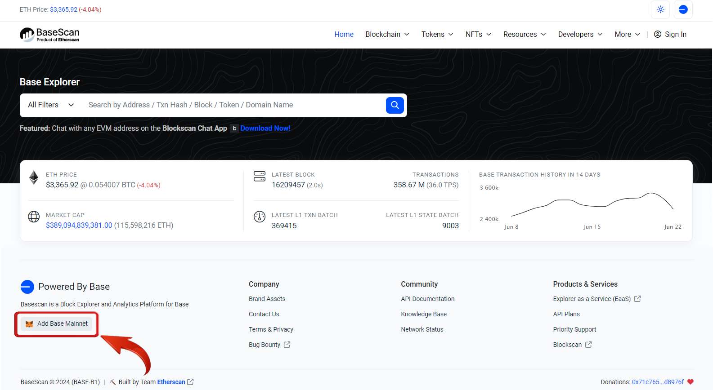Click Sign In
The width and height of the screenshot is (713, 390).
pyautogui.click(x=670, y=34)
